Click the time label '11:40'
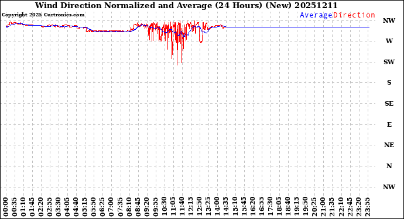 (x=182, y=207)
